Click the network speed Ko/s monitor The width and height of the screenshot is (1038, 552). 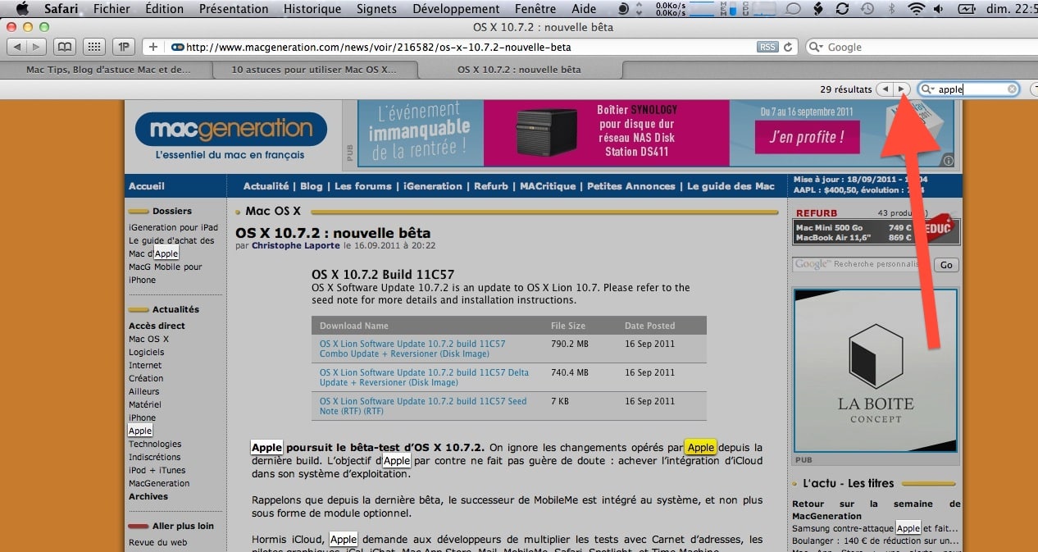(x=671, y=9)
